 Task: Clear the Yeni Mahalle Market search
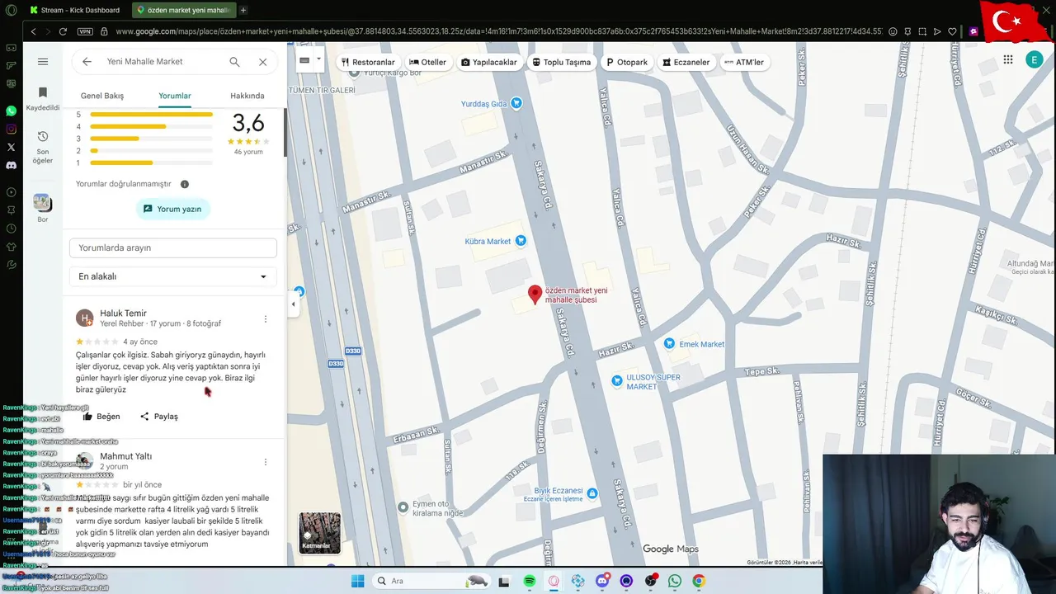pos(262,62)
